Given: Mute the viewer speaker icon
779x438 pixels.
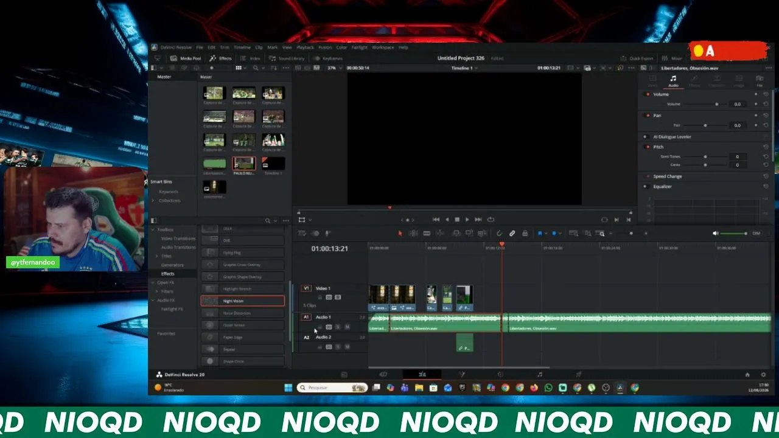Looking at the screenshot, I should (716, 233).
